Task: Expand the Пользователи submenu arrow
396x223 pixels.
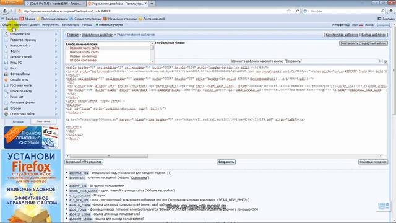Action: [56, 34]
